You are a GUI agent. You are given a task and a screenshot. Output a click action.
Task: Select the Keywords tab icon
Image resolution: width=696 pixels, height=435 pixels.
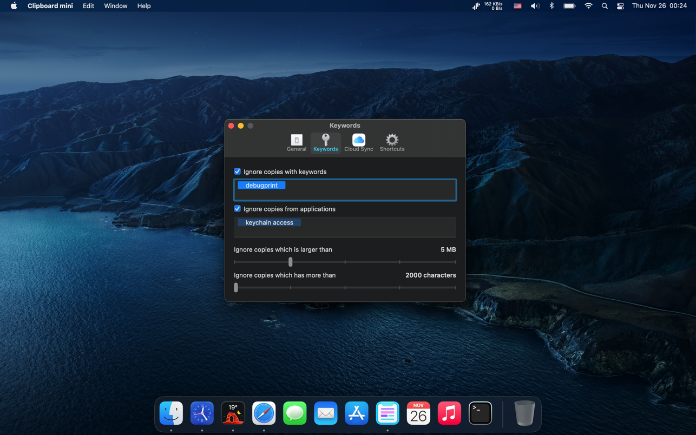325,143
